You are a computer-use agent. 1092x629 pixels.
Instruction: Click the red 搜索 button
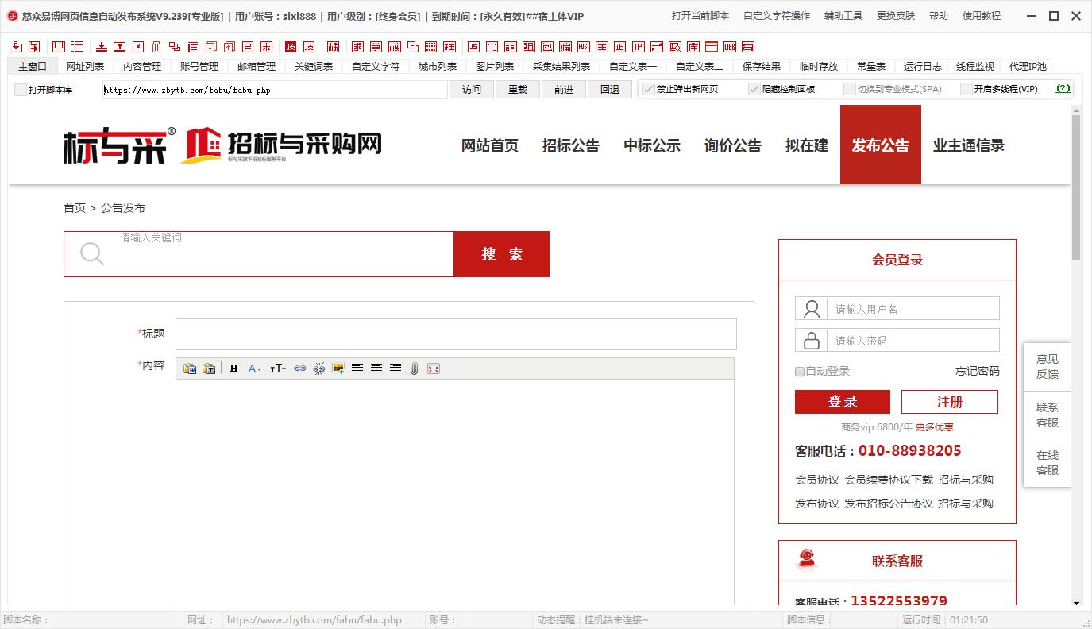pos(501,254)
